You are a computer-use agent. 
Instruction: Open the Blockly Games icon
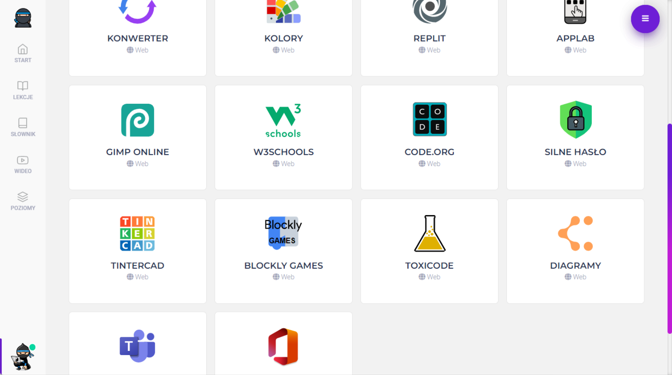pos(283,233)
